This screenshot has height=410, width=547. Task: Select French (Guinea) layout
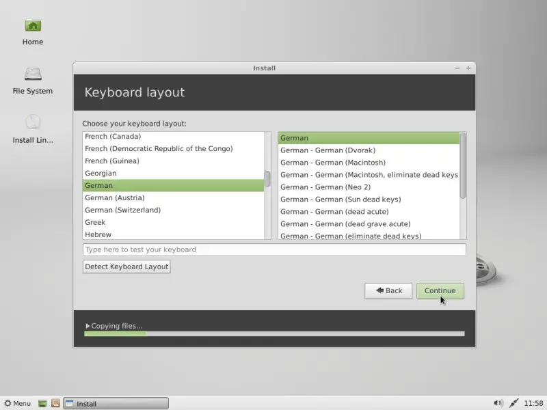pos(174,161)
